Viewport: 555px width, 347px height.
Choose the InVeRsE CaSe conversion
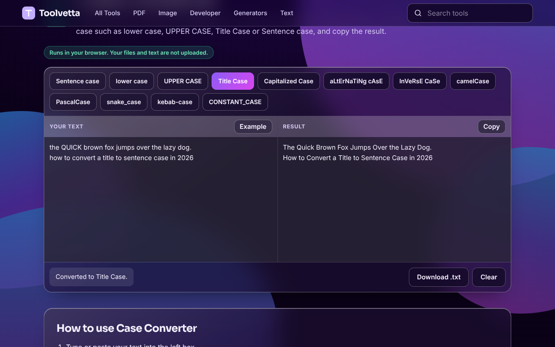[420, 81]
